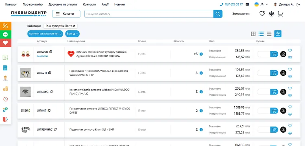This screenshot has height=146, width=305.
Task: Open Про компанію menu item
Action: point(33,4)
